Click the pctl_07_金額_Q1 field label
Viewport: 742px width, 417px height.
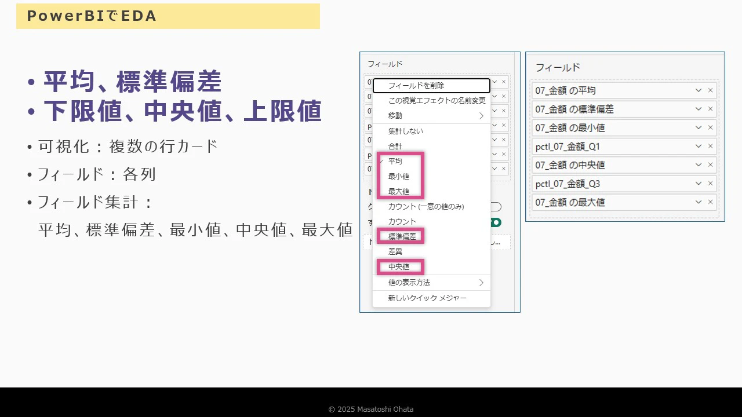(568, 147)
